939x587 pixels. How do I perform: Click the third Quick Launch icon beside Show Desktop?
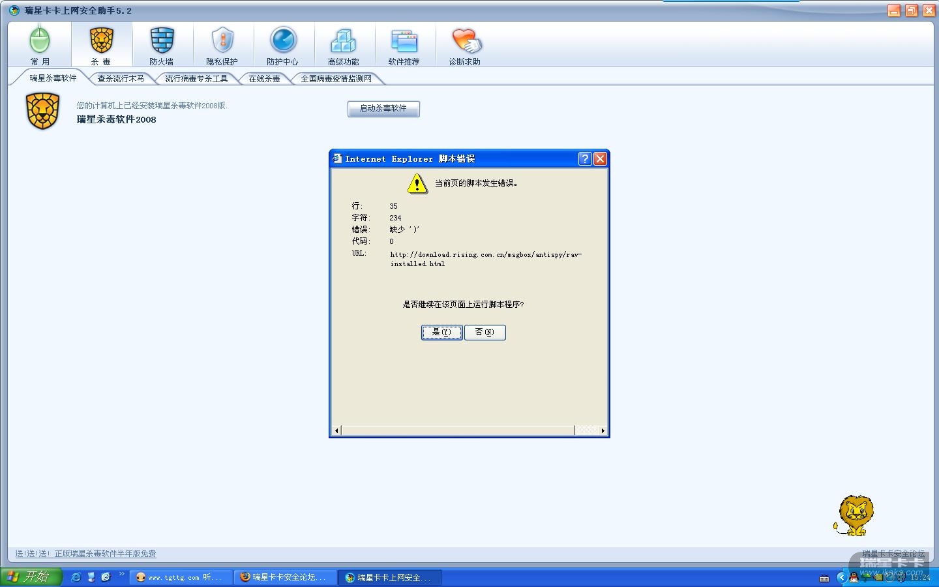[x=106, y=577]
